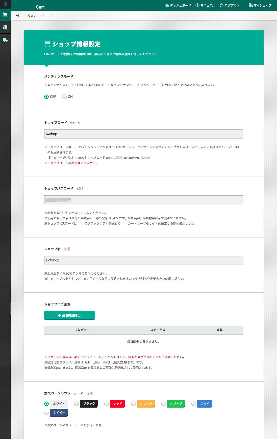The height and width of the screenshot is (439, 277).
Task: Click the ショップパスワード input field
Action: coord(144,200)
